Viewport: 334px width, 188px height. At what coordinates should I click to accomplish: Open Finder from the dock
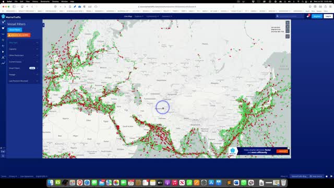51,183
